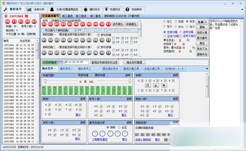Click 倍投计算 button
The image size is (246, 151).
[203, 33]
